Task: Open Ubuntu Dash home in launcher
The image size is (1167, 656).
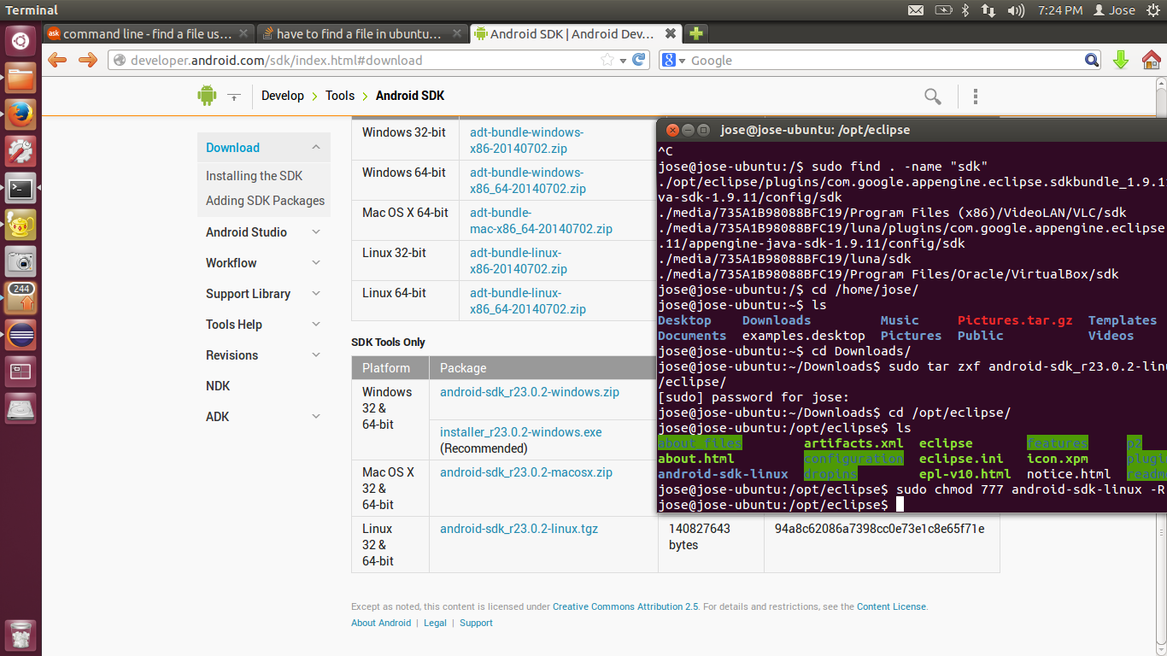Action: pos(21,40)
